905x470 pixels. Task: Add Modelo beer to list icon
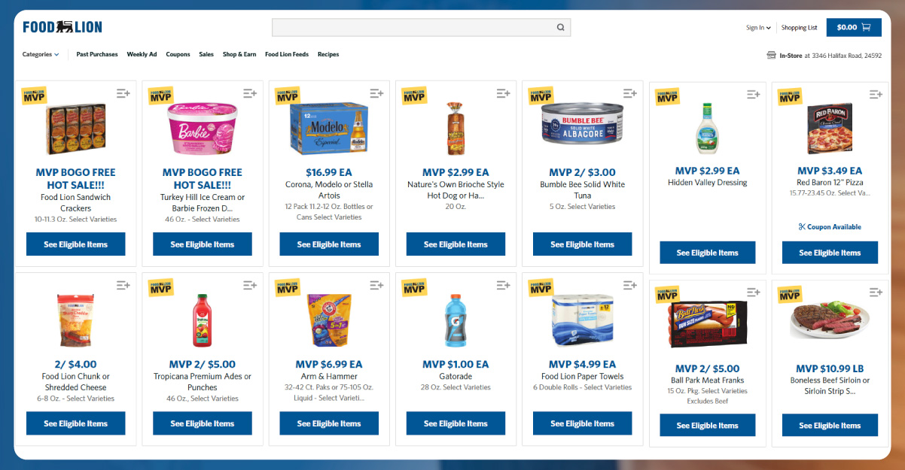pos(376,92)
